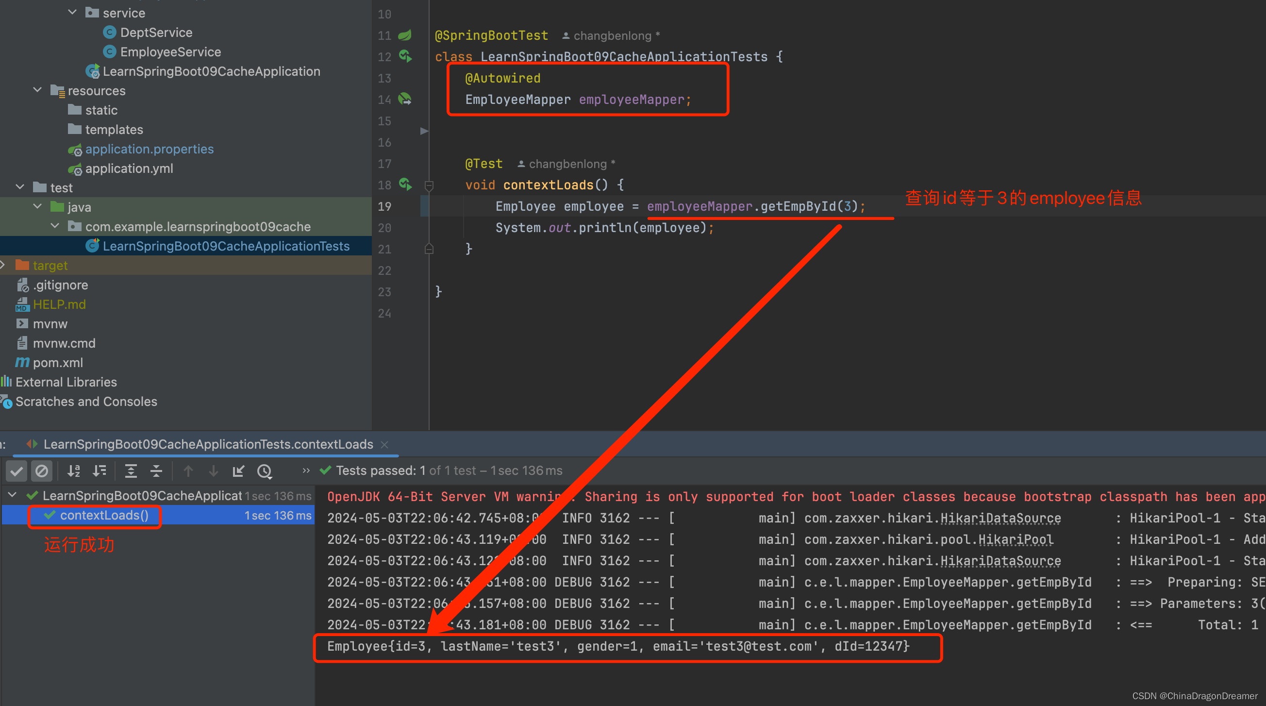Open EmployeeService class
Image resolution: width=1266 pixels, height=706 pixels.
coord(170,51)
